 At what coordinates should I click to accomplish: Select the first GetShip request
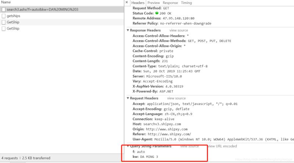tap(62, 22)
